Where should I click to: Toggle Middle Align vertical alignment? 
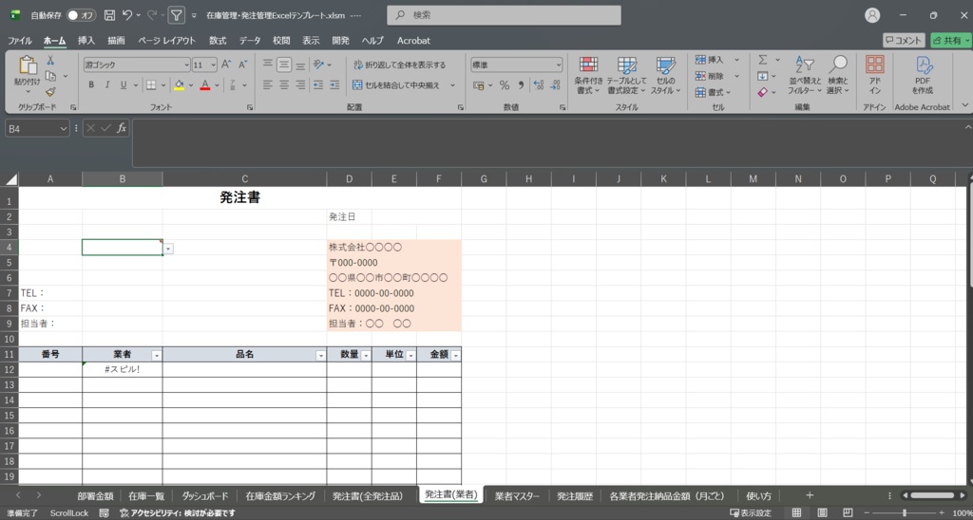pyautogui.click(x=284, y=65)
